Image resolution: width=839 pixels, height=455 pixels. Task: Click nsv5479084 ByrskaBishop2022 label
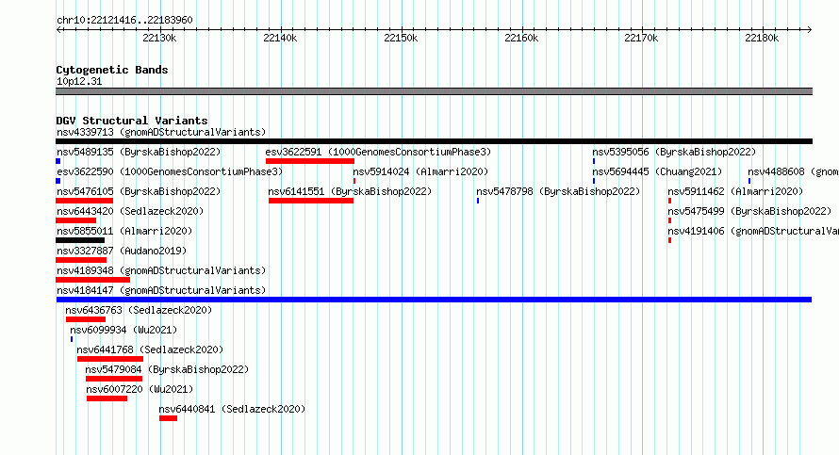[x=167, y=369]
